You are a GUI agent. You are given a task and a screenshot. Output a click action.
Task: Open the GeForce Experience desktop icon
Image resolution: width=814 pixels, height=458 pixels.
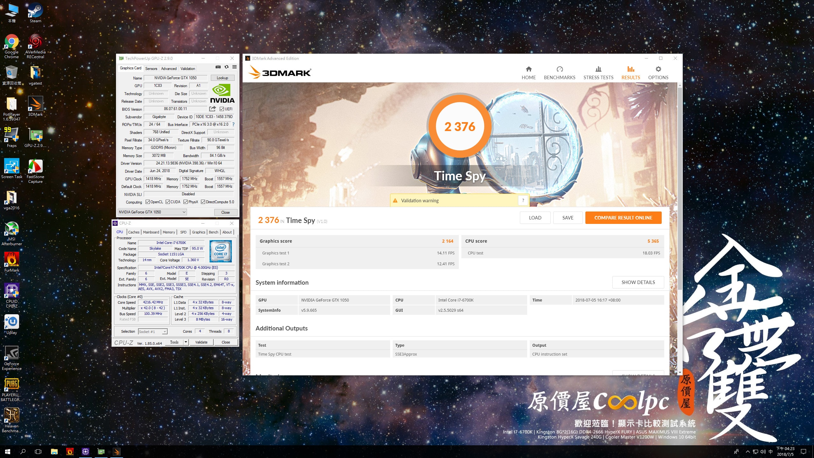pyautogui.click(x=11, y=358)
